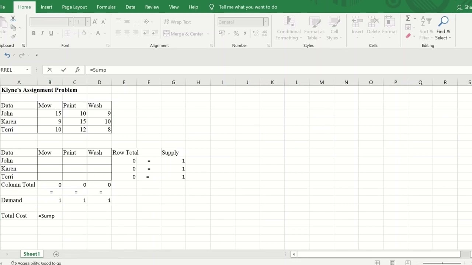Toggle middle align button
The width and height of the screenshot is (472, 265).
(x=127, y=22)
